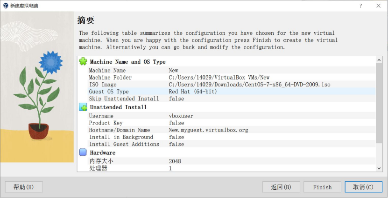Select the Skip Unattended Install row
388x198 pixels.
pos(232,99)
